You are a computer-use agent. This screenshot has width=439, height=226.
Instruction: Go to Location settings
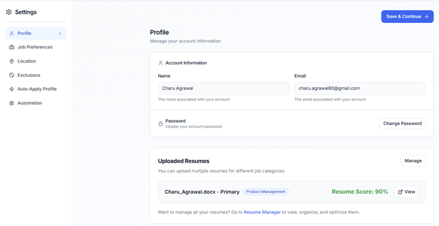(36, 61)
